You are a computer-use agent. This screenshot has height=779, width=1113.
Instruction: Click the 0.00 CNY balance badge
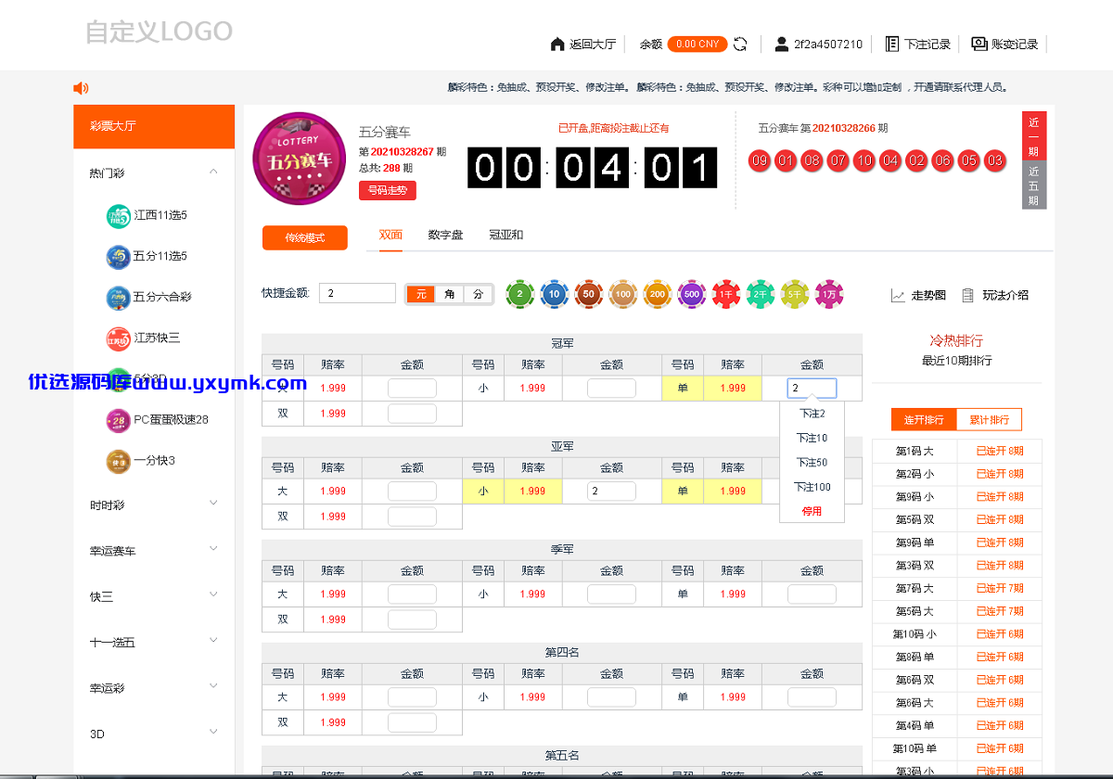697,44
